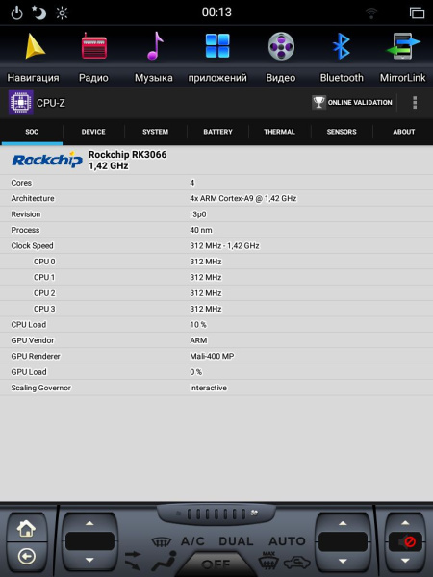Open the Navigation app icon

coord(35,47)
